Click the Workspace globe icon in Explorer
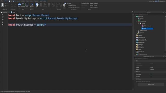The image size is (166, 93). click(137, 17)
